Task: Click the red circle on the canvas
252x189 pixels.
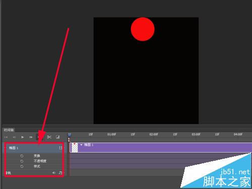Action: [143, 29]
